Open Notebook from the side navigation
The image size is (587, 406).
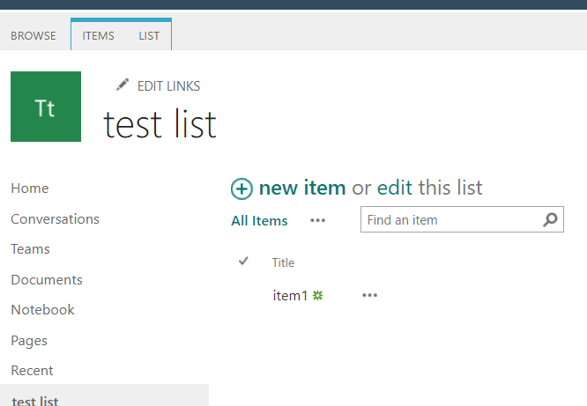tap(42, 310)
